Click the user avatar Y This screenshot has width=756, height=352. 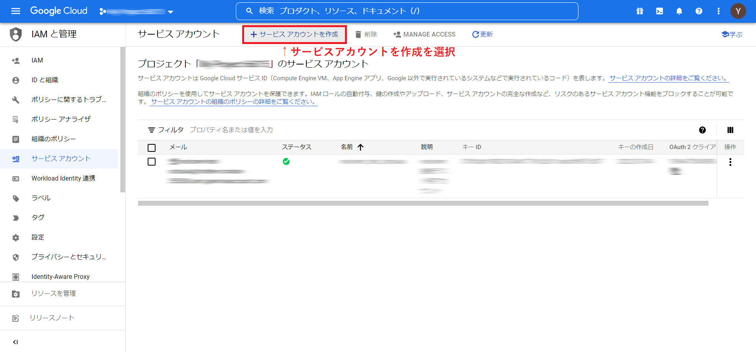coord(738,11)
